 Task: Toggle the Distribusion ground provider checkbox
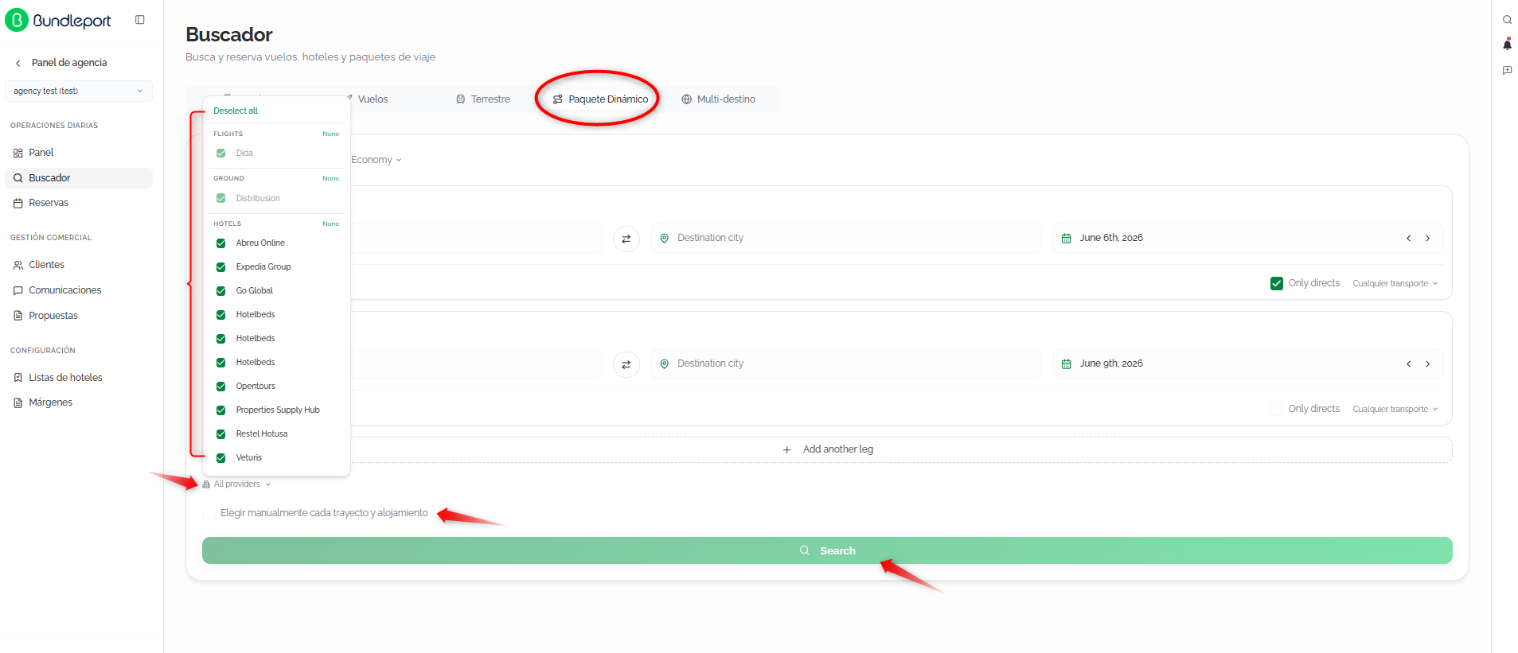click(x=221, y=199)
